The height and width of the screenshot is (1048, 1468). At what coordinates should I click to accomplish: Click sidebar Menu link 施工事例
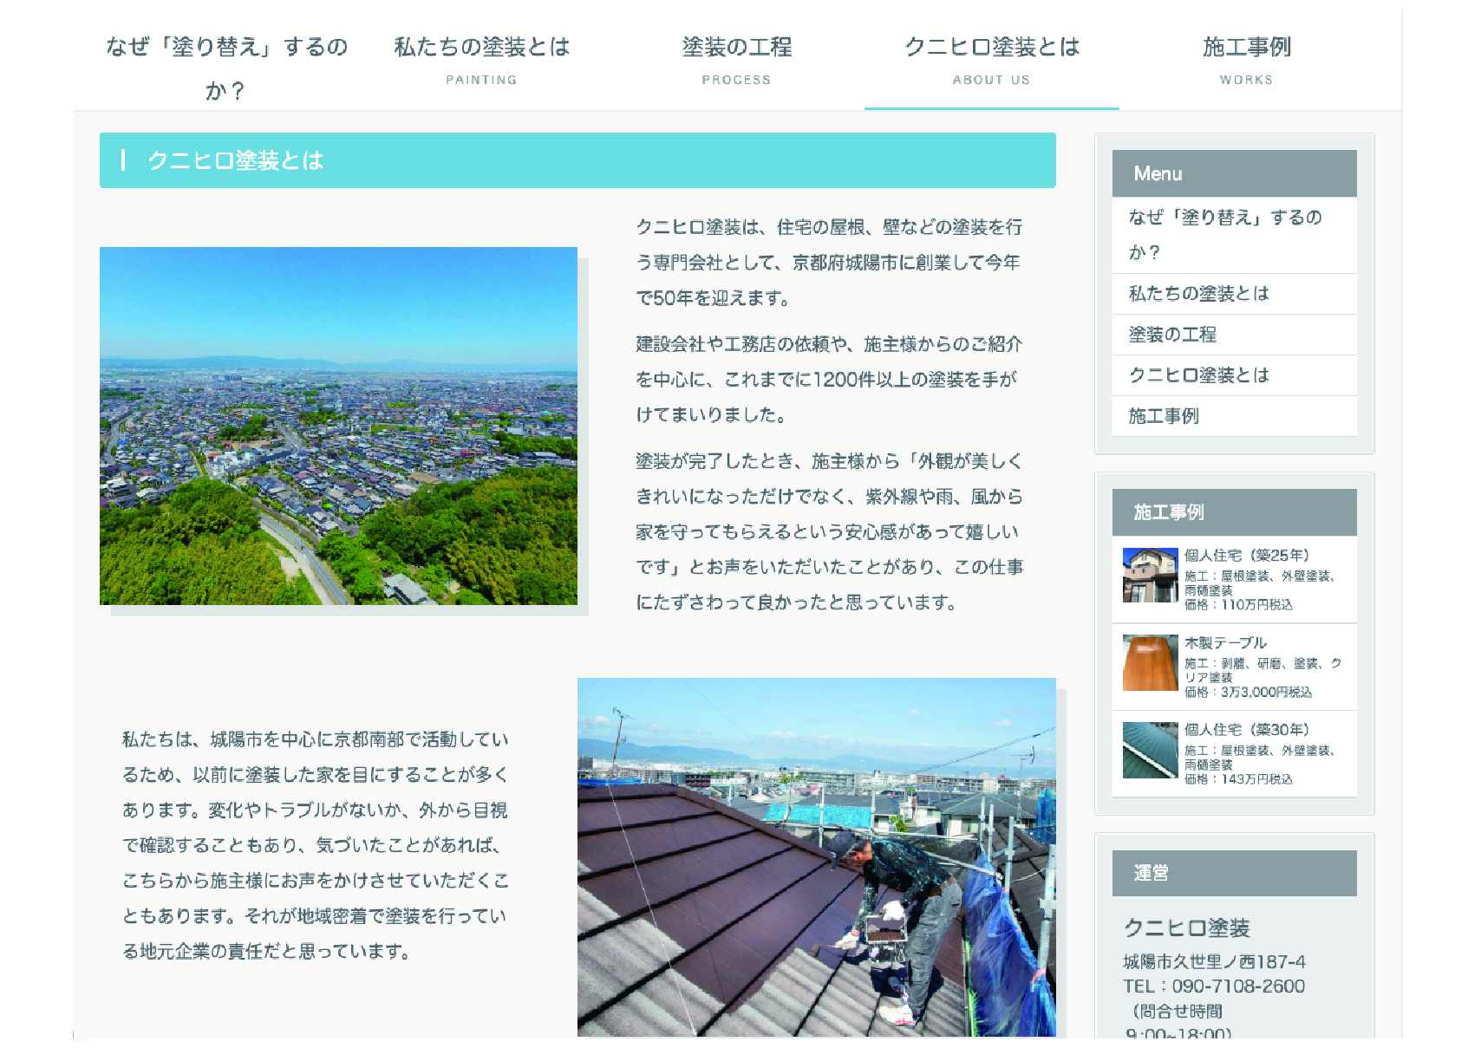[x=1164, y=416]
